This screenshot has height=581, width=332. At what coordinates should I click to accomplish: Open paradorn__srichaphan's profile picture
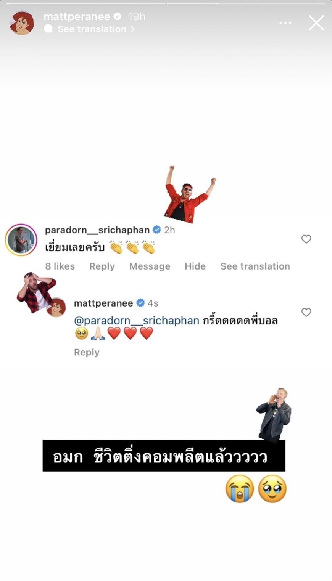click(21, 240)
